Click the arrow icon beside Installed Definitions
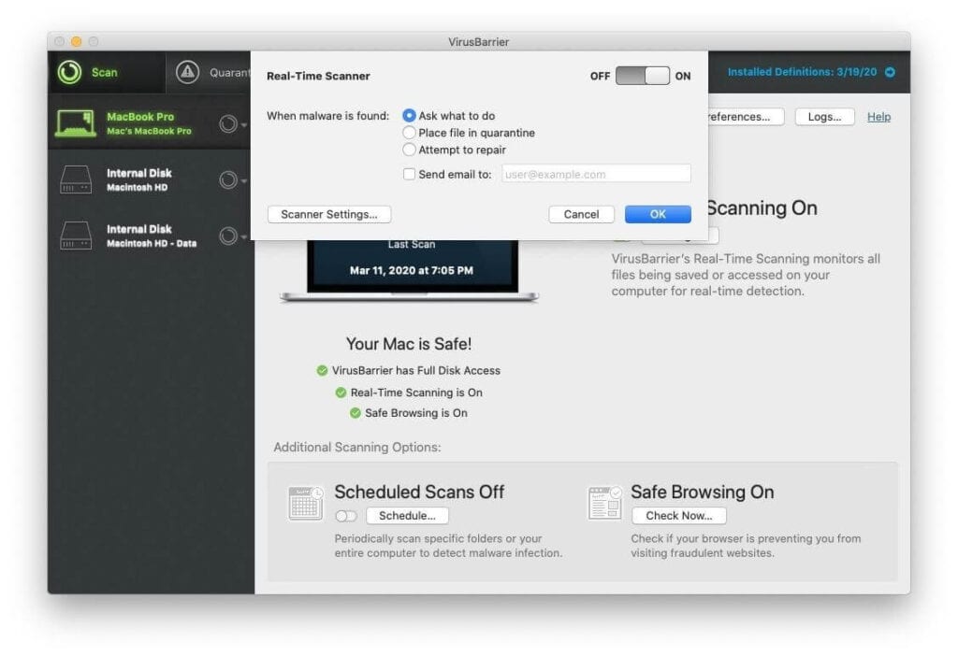This screenshot has width=958, height=657. pos(891,72)
